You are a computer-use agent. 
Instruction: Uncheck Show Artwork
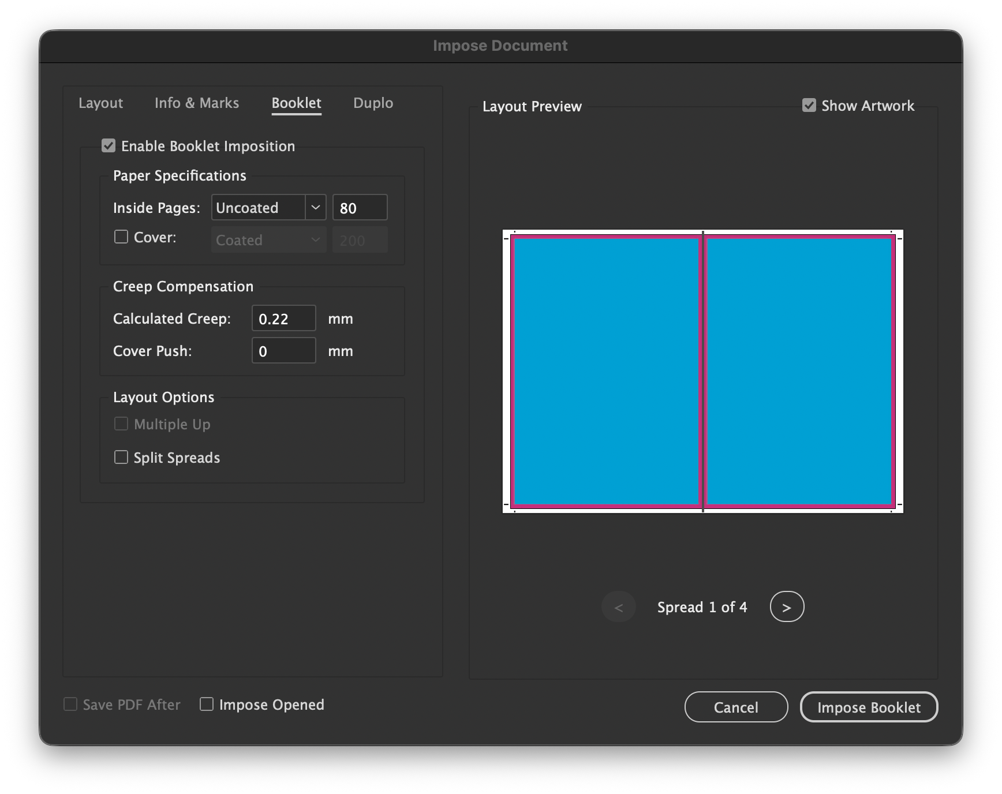click(809, 106)
